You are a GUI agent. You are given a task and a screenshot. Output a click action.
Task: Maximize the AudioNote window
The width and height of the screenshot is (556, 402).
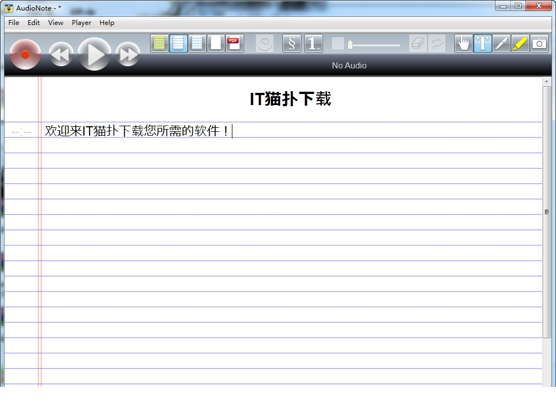(518, 6)
